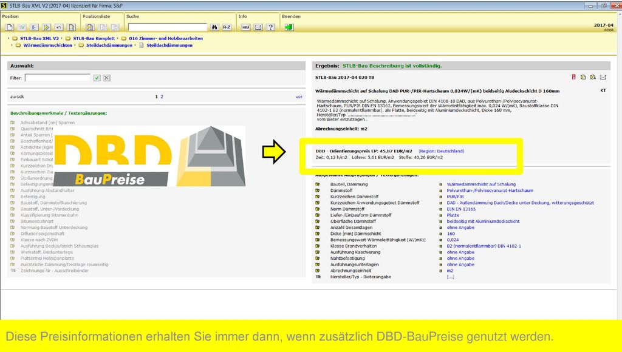Click the icon right of the red Ergebnis icon
The height and width of the screenshot is (352, 622).
tap(583, 77)
